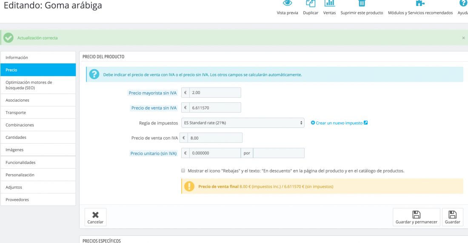Open the Funcionalidades tab
Viewport: 468px width, 243px height.
click(38, 162)
